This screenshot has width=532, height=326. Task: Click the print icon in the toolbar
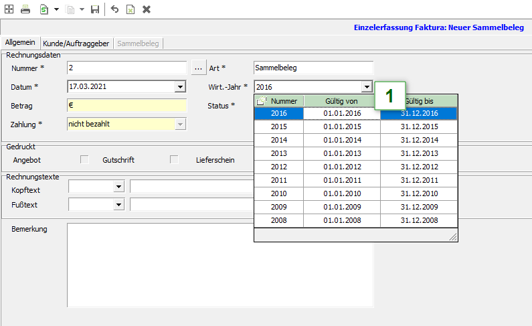click(x=25, y=9)
